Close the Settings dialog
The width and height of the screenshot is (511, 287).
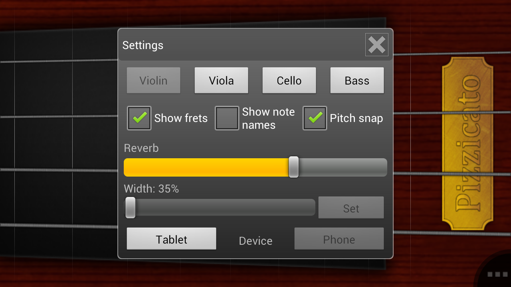[x=376, y=45]
